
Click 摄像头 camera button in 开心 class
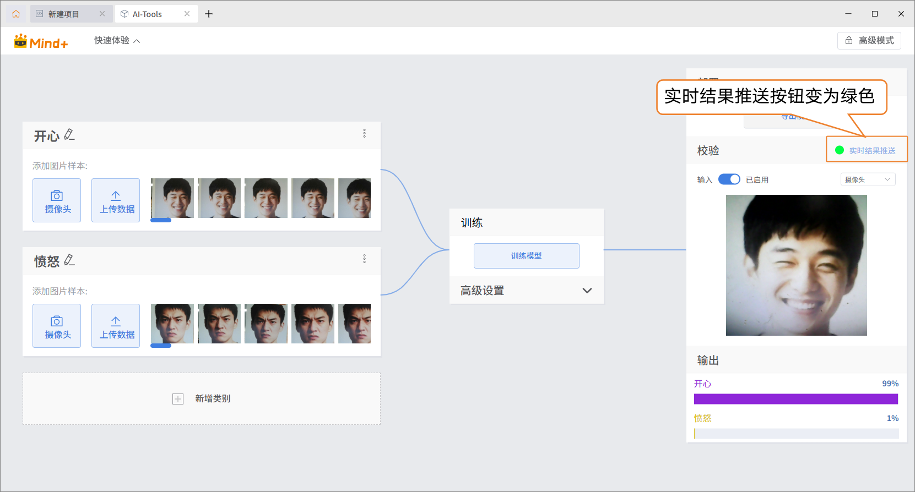coord(57,200)
